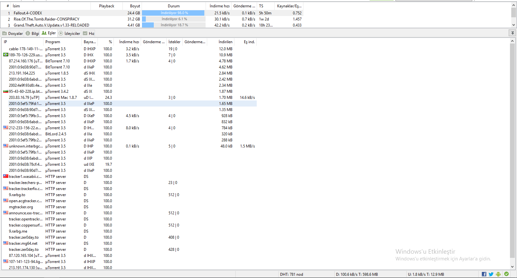Click down arrow of peers list scrollbar

[x=513, y=266]
